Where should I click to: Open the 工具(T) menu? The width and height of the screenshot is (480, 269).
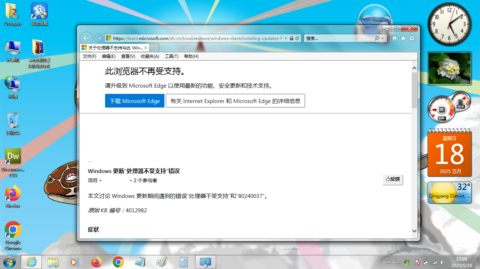point(171,56)
